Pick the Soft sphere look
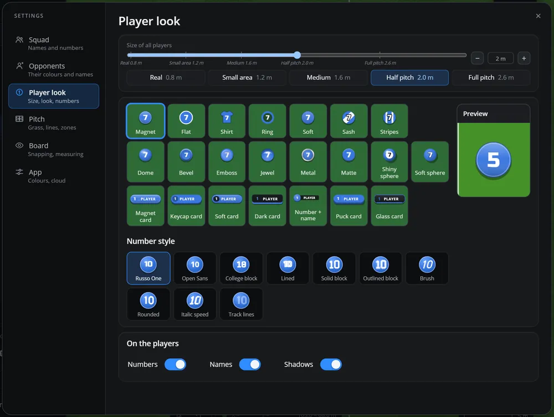 (x=430, y=161)
